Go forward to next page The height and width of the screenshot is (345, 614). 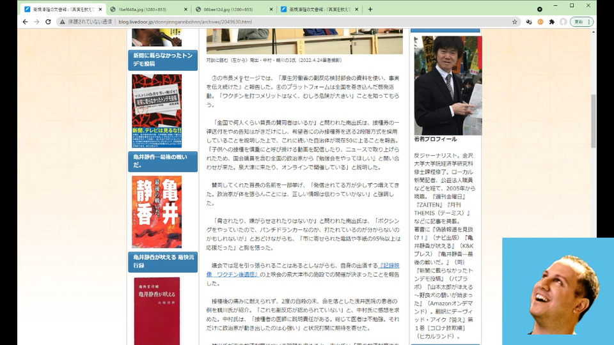(x=36, y=22)
